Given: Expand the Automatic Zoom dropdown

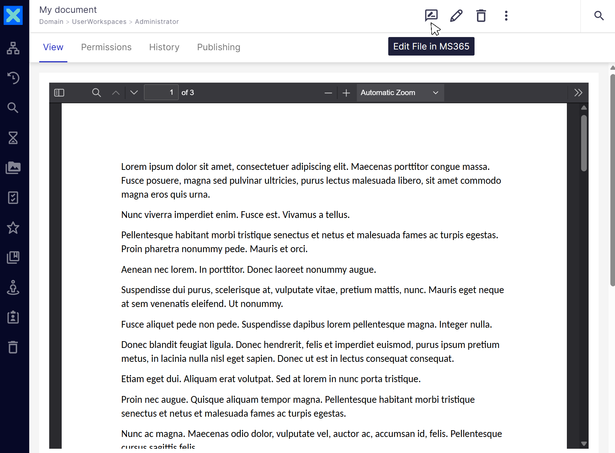Looking at the screenshot, I should point(400,93).
